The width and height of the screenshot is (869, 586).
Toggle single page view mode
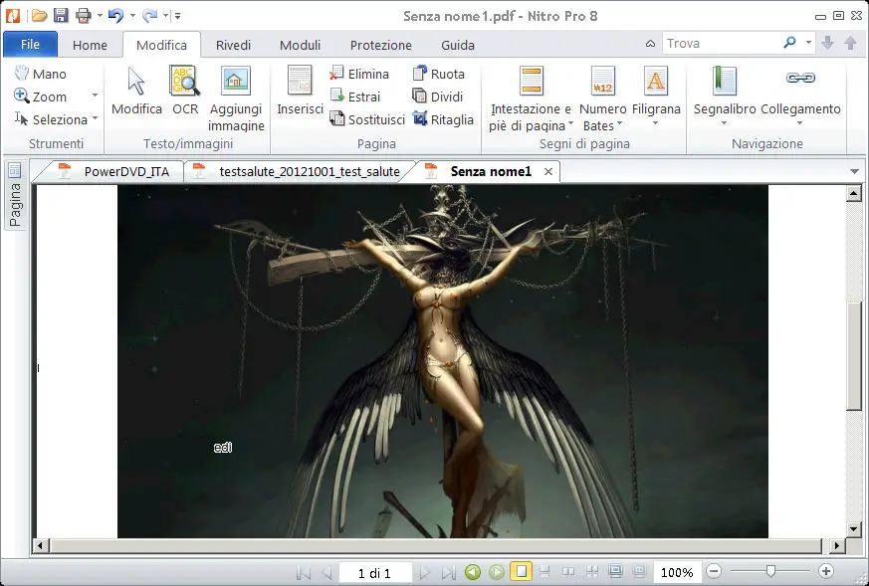click(x=521, y=572)
